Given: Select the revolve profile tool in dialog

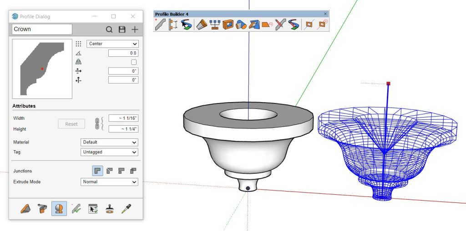Looking at the screenshot, I should 59,209.
